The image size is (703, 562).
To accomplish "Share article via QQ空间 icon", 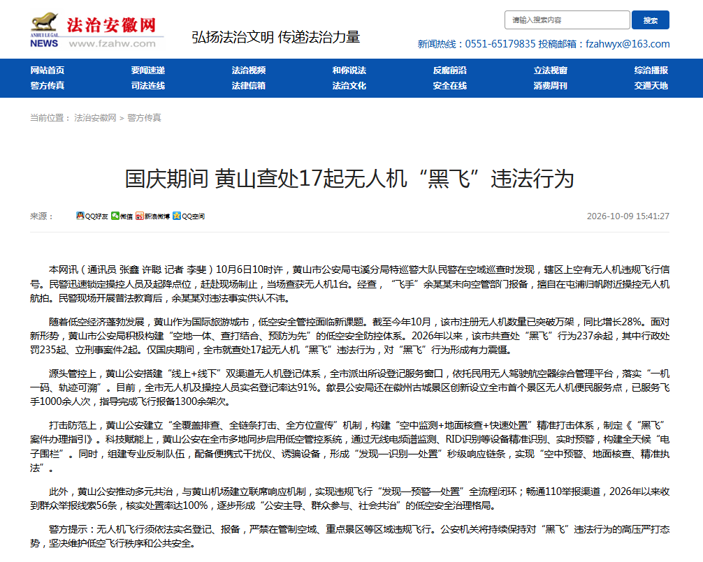I will 189,216.
